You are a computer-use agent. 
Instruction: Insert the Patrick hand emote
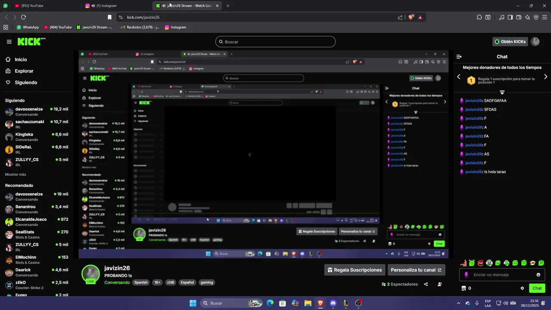pos(463,263)
